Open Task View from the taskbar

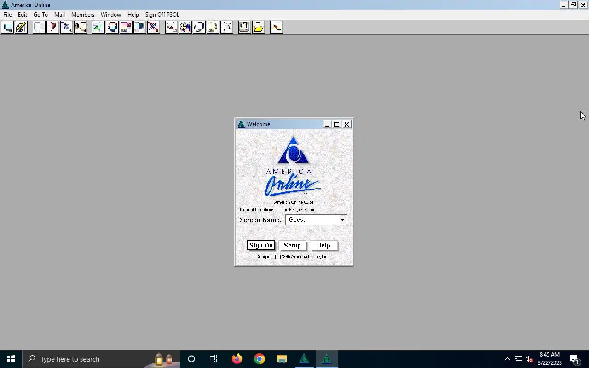[214, 359]
